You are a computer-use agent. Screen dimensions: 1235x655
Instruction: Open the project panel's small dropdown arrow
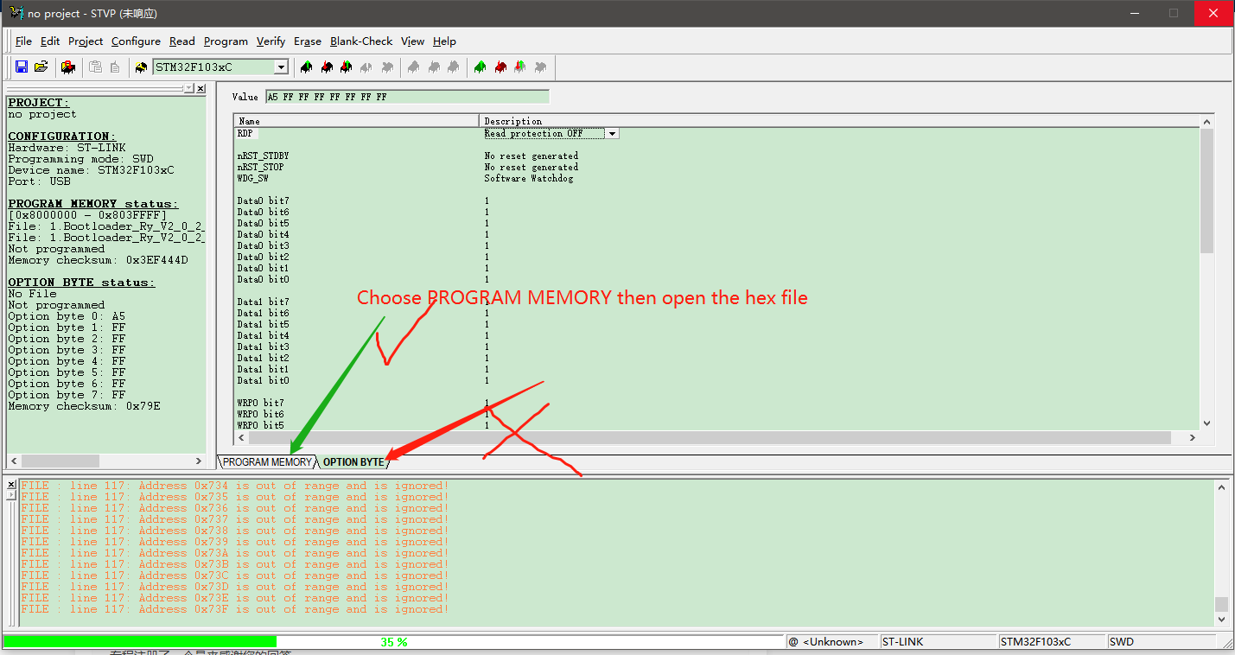click(x=188, y=88)
